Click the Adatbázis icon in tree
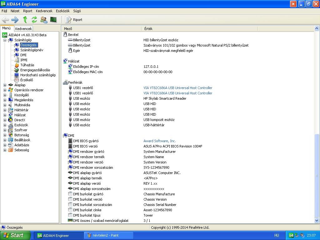This screenshot has width=320, height=240. point(11,145)
